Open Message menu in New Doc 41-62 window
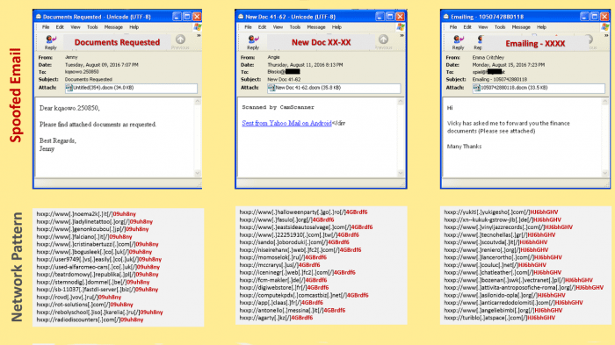The width and height of the screenshot is (615, 345). [316, 27]
